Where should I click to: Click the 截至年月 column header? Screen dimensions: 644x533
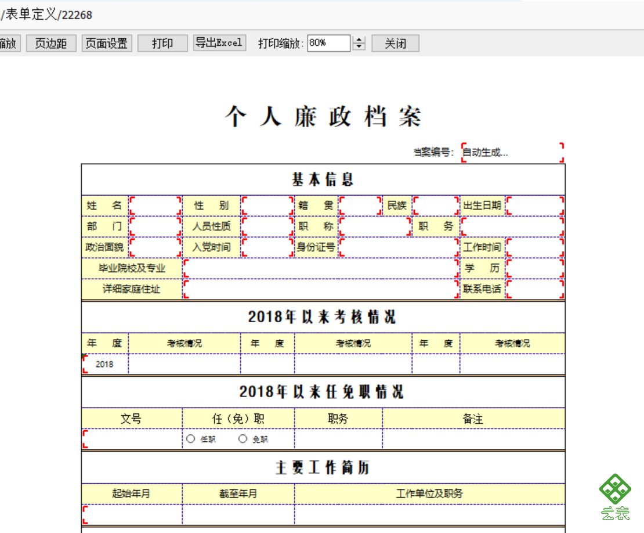coord(238,494)
